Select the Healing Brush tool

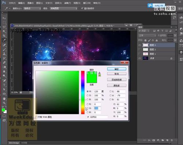[4, 45]
